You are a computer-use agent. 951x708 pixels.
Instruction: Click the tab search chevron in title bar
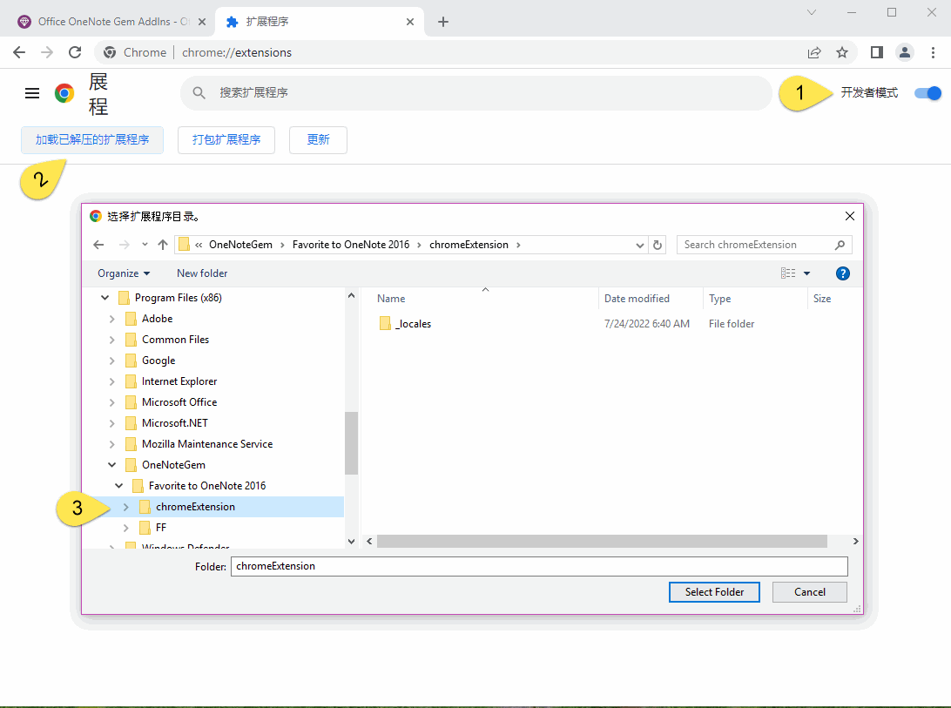pos(812,12)
